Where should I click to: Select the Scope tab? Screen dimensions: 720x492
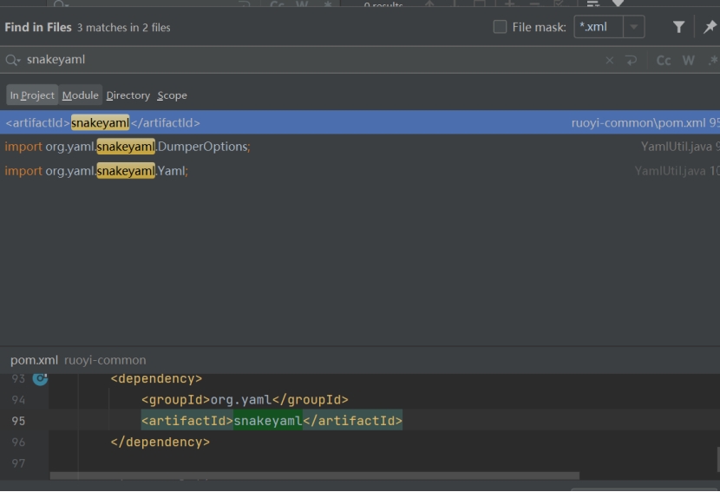click(172, 95)
